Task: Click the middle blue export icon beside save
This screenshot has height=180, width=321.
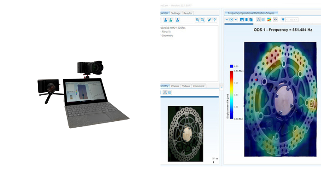Action: coord(246,20)
